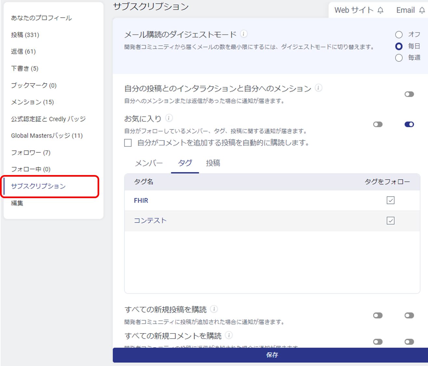Toggle Email notifications for 自分へのメンション
This screenshot has height=366, width=428.
pos(409,94)
